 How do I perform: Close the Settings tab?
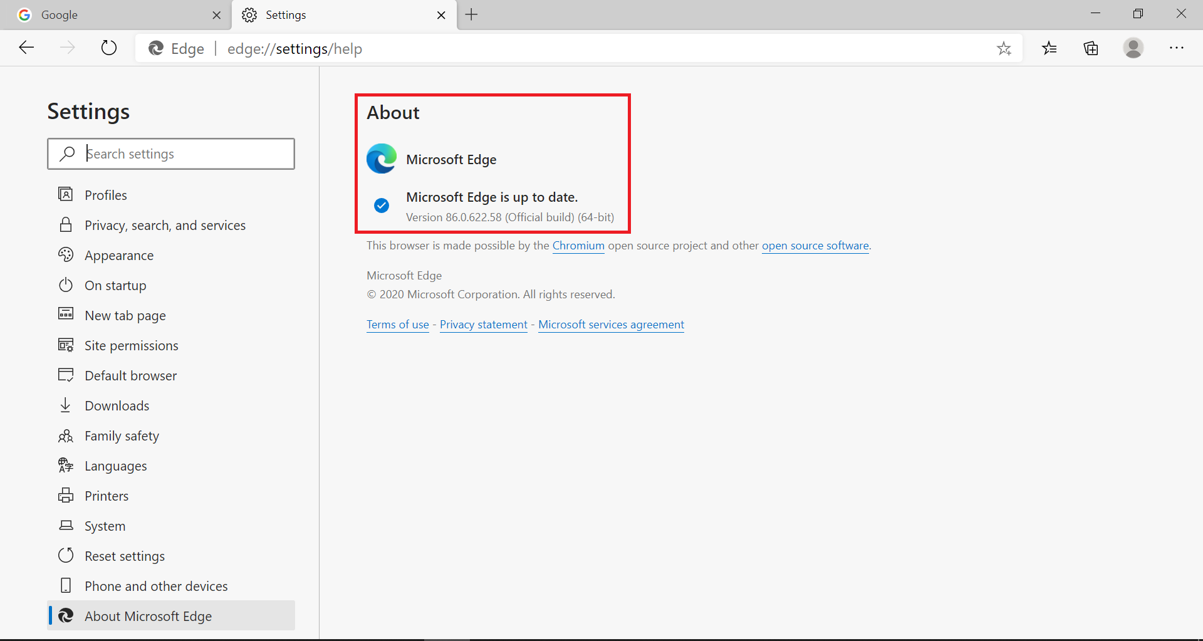[441, 15]
